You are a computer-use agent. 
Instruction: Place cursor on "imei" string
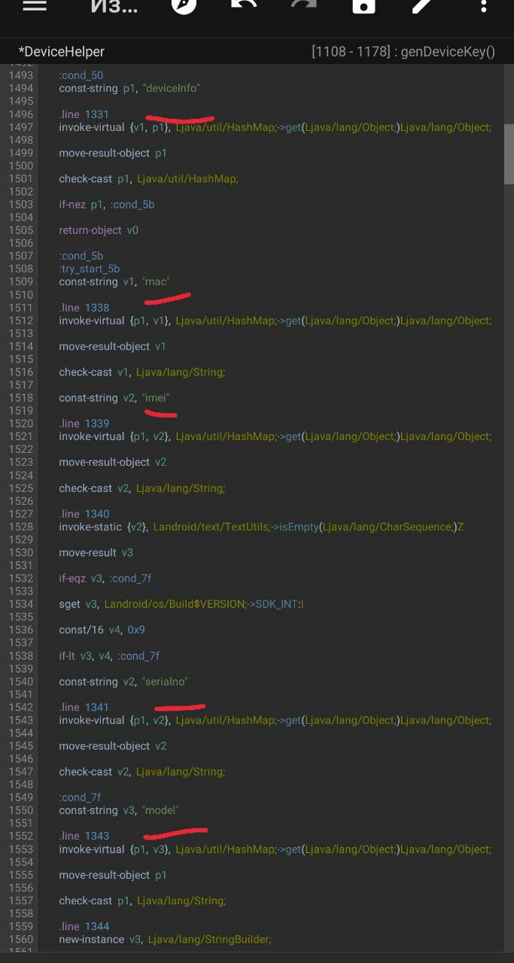click(157, 397)
